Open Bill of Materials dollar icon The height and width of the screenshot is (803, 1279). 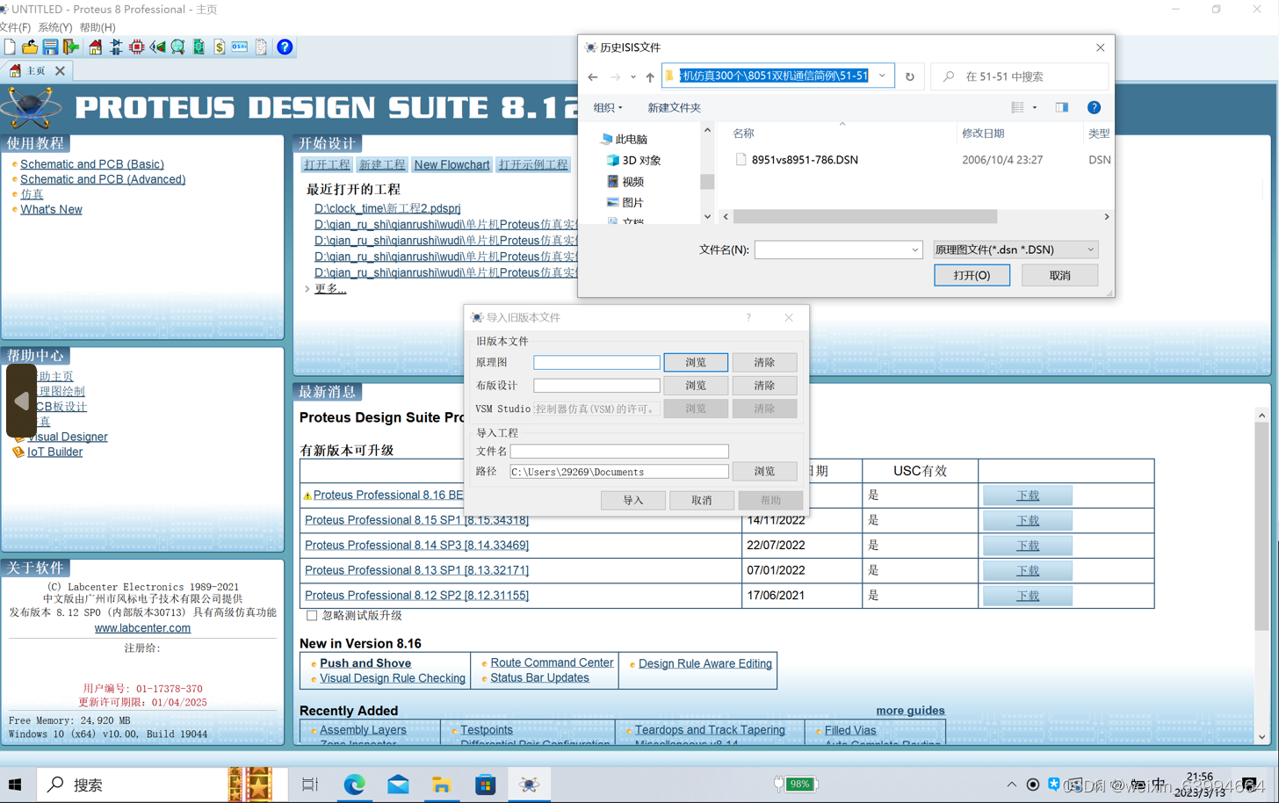(x=220, y=47)
